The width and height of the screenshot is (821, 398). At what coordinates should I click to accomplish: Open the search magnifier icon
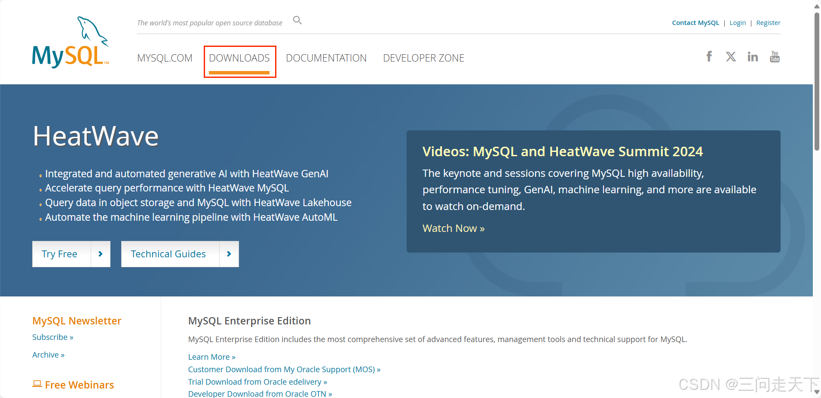click(297, 20)
